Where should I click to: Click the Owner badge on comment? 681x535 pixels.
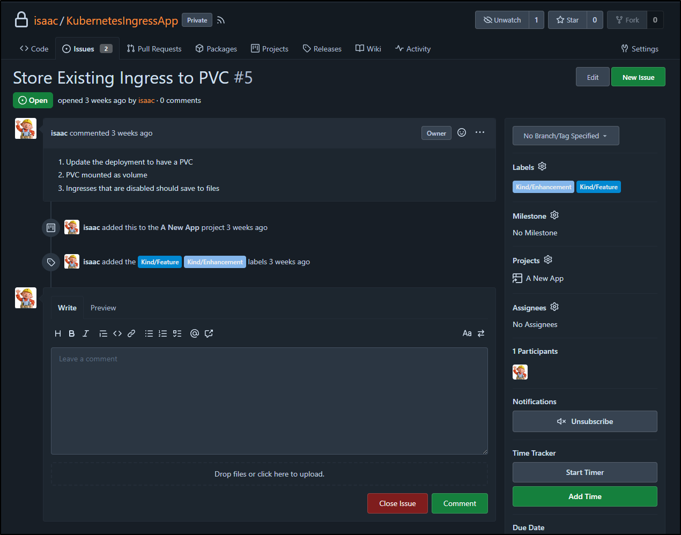436,133
